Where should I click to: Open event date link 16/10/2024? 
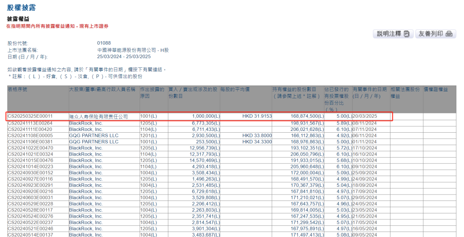365,154
